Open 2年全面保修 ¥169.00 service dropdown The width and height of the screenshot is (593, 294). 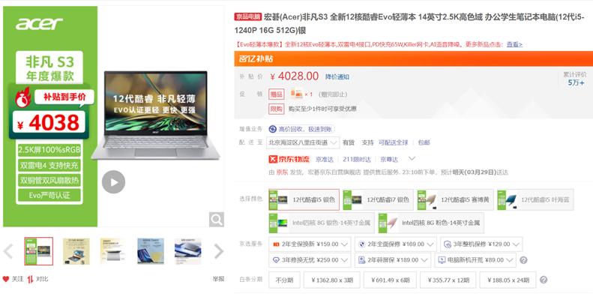[x=396, y=244]
